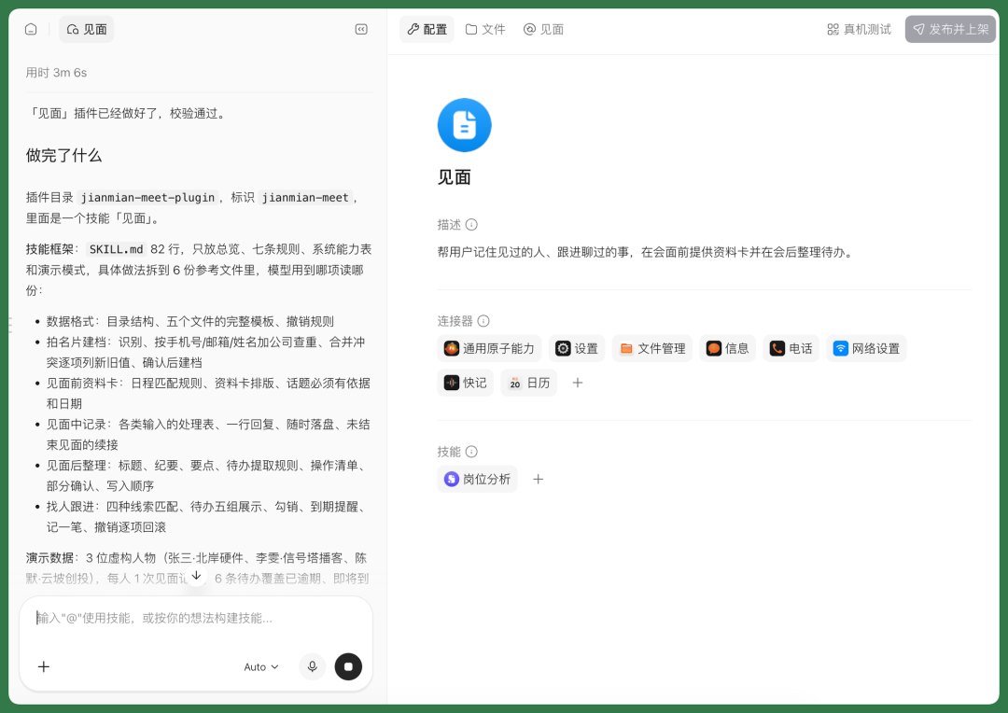This screenshot has height=713, width=1008.
Task: Click the black stop generation button
Action: pos(348,666)
